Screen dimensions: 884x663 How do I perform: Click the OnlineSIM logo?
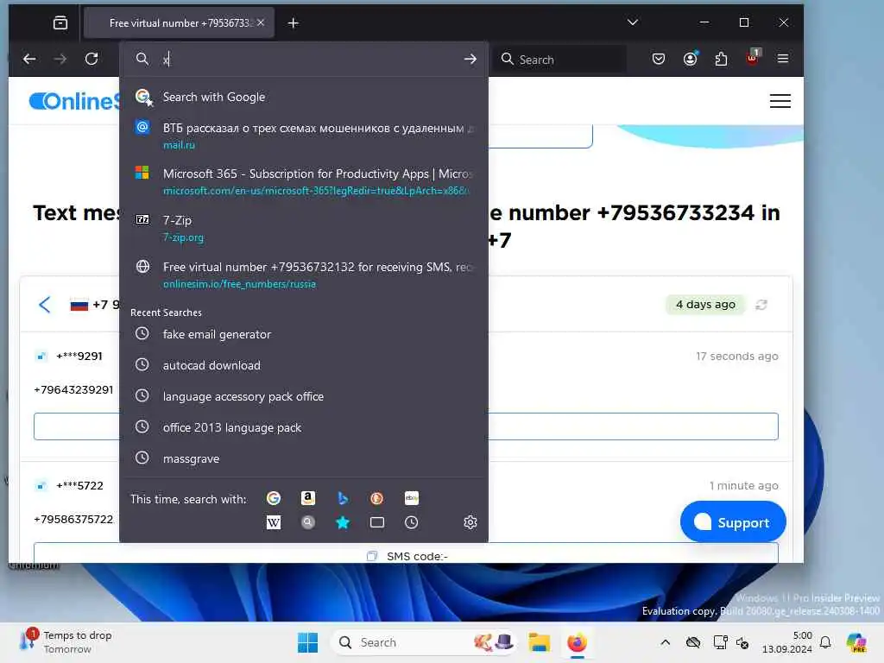tap(74, 102)
